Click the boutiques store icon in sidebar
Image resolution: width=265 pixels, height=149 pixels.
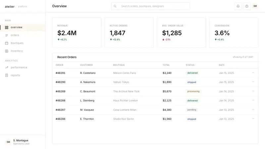click(x=7, y=43)
